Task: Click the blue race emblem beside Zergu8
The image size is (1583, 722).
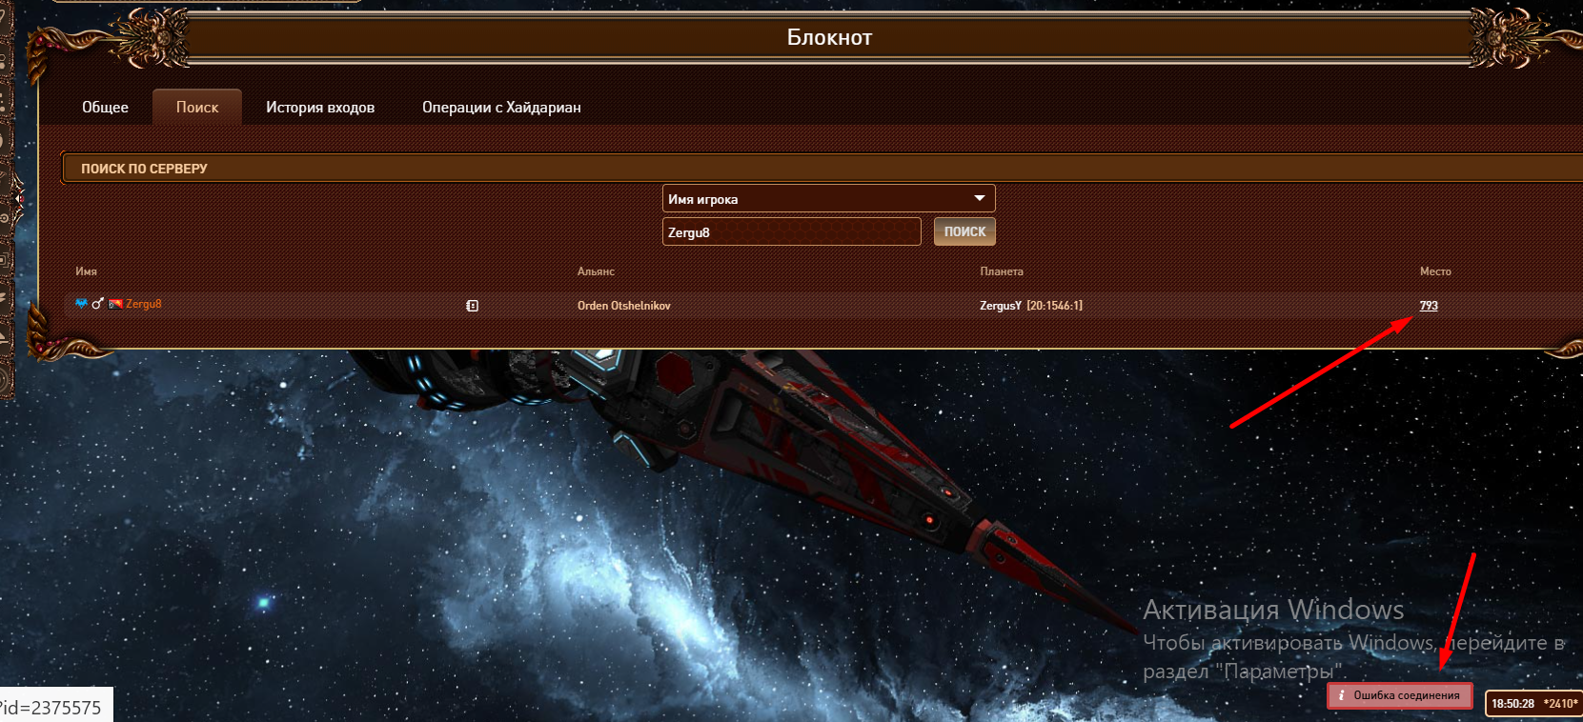Action: tap(81, 304)
